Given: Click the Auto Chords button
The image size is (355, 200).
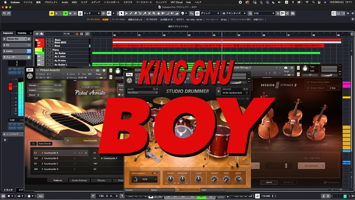Looking at the screenshot, I should click(45, 144).
